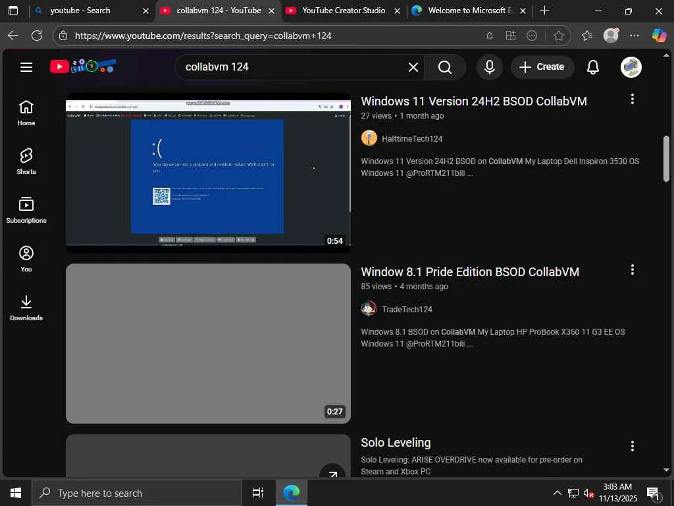
Task: Click the magnifier search button
Action: click(445, 67)
